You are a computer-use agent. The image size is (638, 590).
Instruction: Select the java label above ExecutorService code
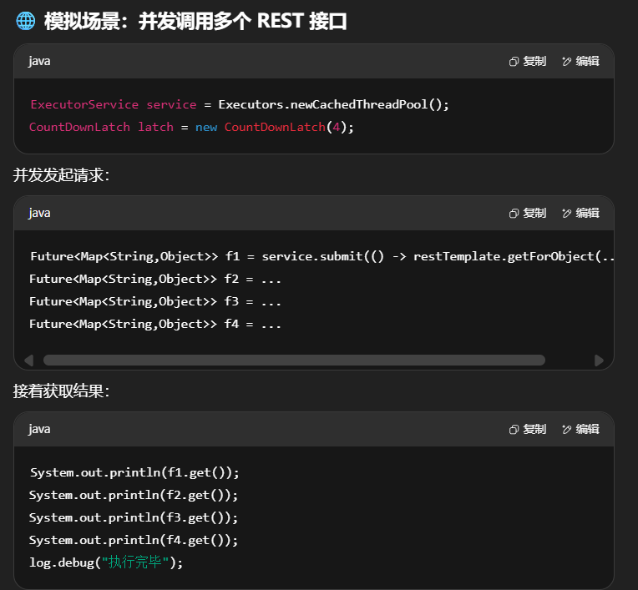click(x=39, y=61)
